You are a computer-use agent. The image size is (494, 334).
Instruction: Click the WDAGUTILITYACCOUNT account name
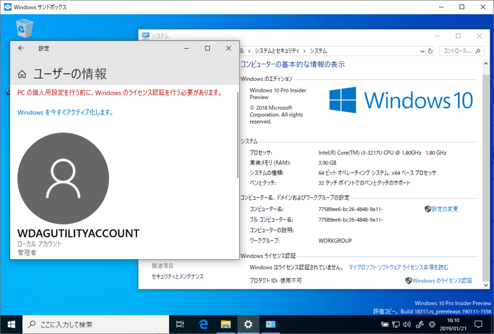coord(78,233)
